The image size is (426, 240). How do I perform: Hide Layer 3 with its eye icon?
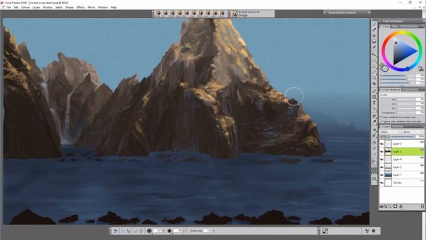(382, 167)
